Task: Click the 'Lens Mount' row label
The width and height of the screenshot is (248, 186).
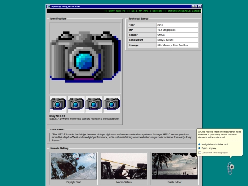Action: (142, 40)
